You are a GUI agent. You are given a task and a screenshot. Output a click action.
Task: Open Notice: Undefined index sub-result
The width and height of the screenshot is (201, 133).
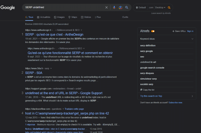[x=56, y=129]
